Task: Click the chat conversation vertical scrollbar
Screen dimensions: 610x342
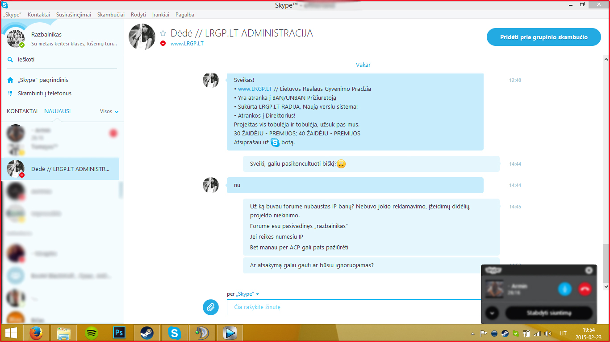Action: [x=606, y=173]
